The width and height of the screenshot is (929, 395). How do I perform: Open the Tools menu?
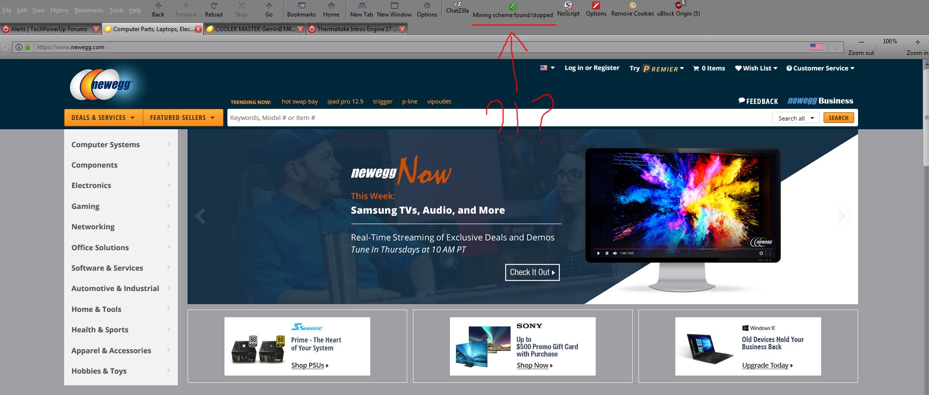116,10
